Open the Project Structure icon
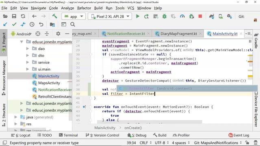This screenshot has width=260, height=146. 52,24
